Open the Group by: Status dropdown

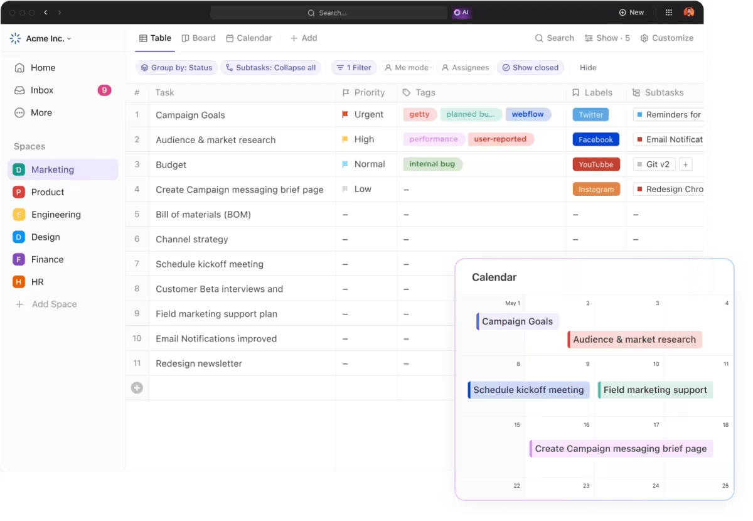(176, 68)
